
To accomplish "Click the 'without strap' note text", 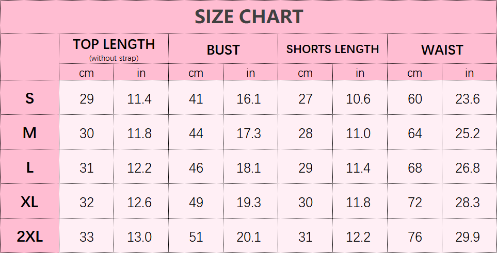I will pos(114,58).
